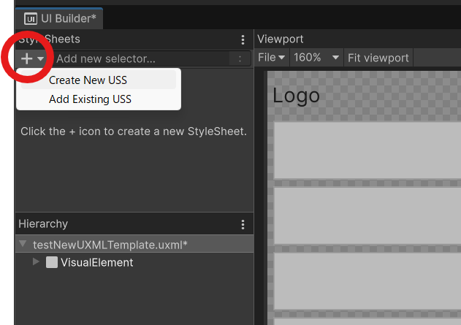Select the testNewUXMLTemplate.uxml hierarchy item

point(110,245)
